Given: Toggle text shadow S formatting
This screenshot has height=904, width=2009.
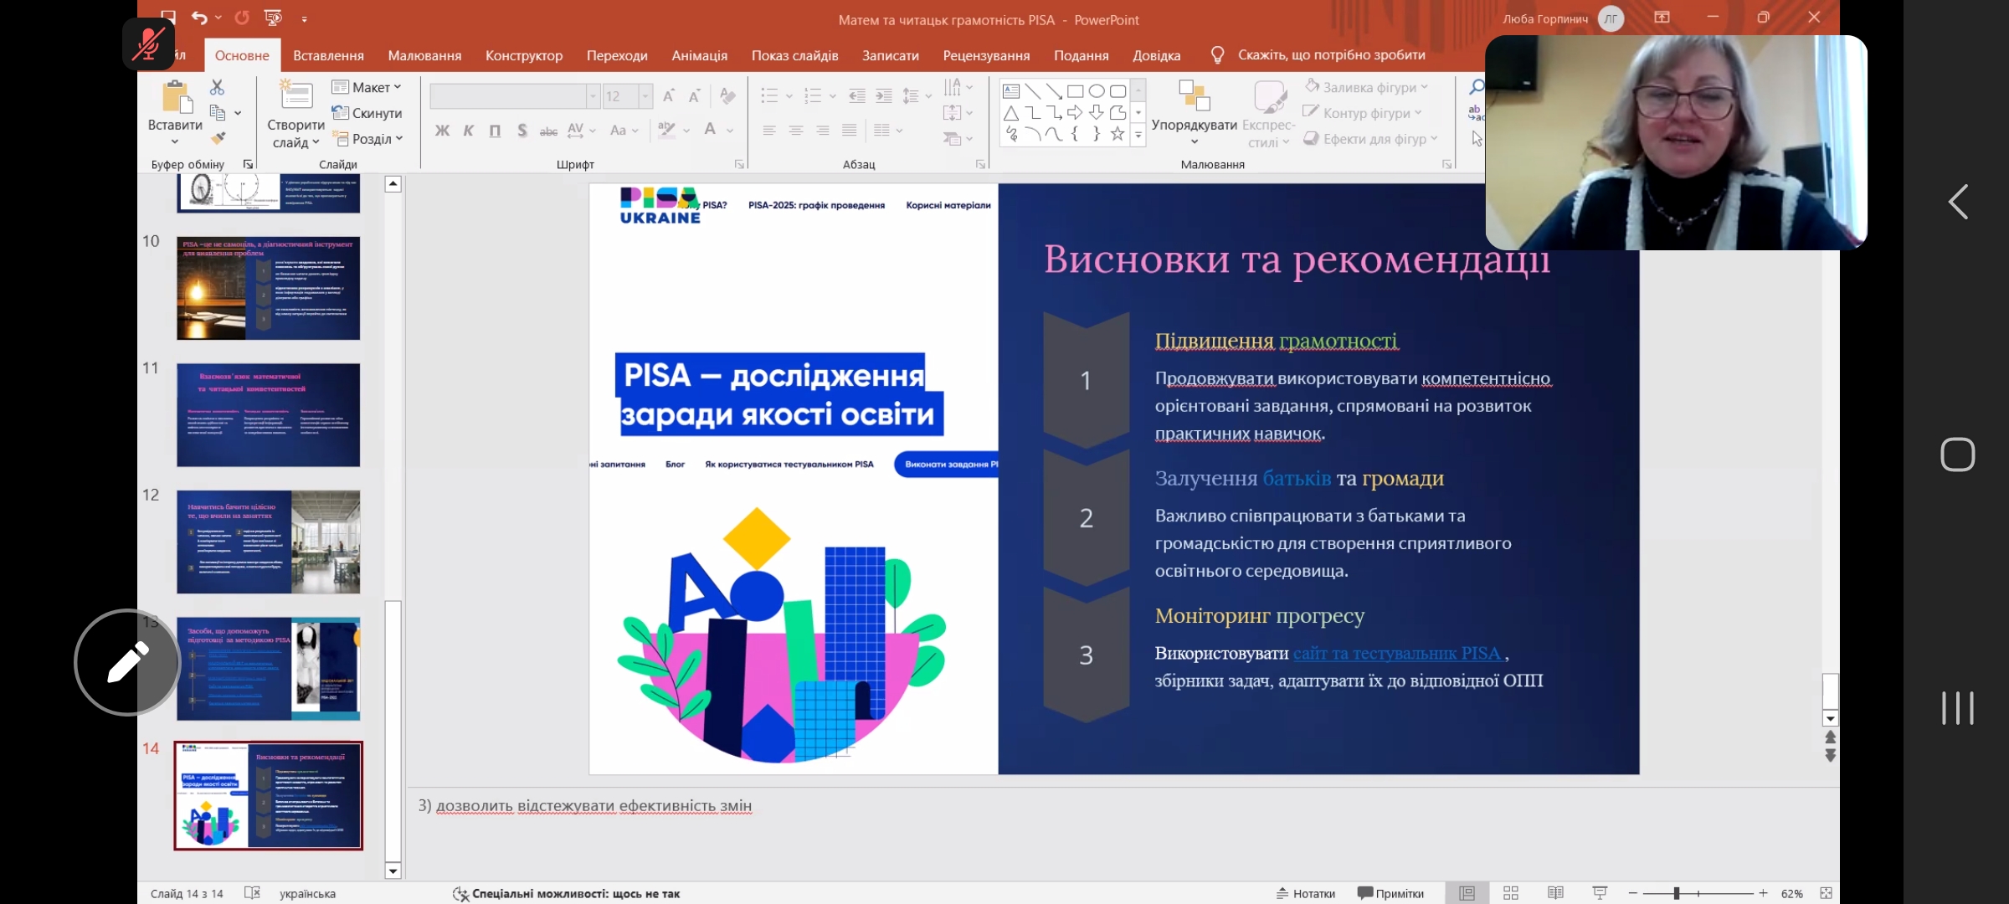Looking at the screenshot, I should coord(522,131).
